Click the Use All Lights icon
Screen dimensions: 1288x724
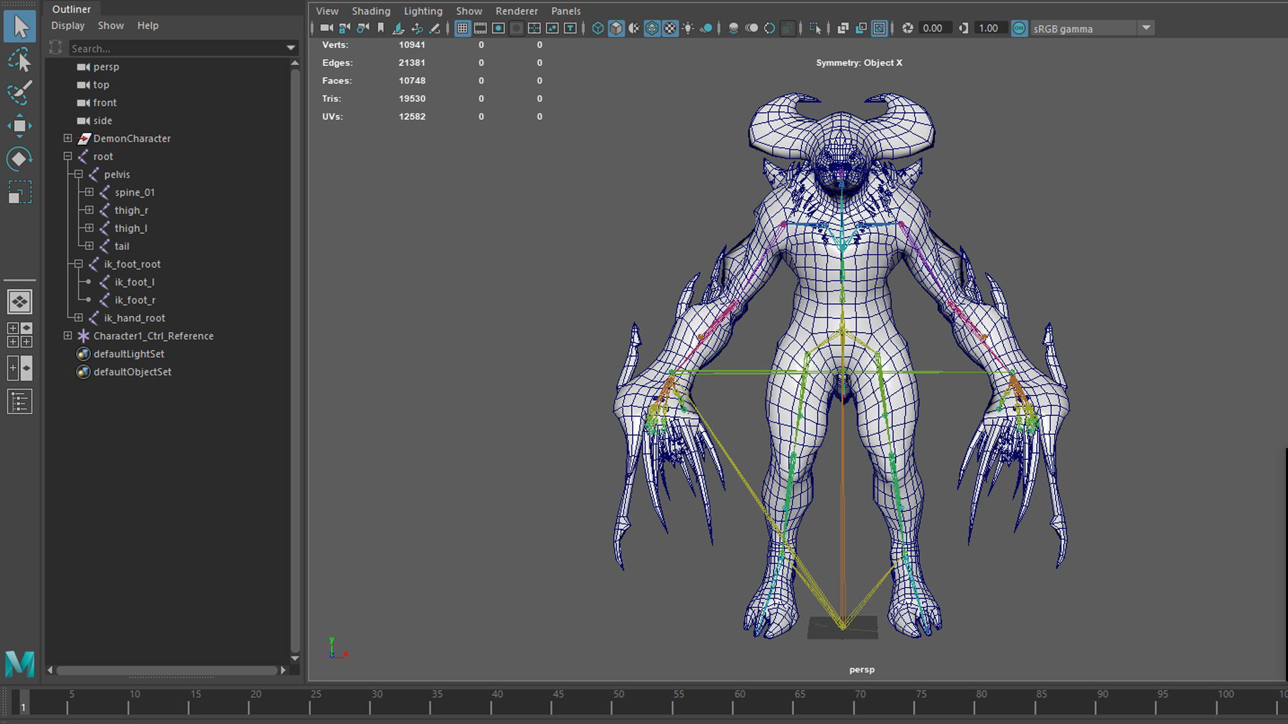coord(688,28)
